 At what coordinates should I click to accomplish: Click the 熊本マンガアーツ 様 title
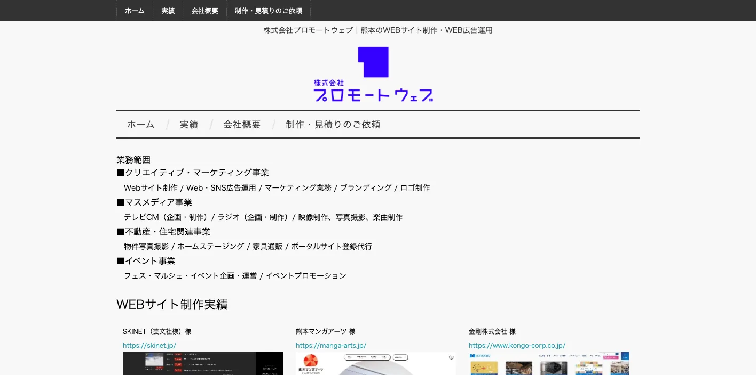point(326,331)
